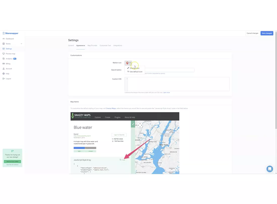Click Use the old version link
Viewport: 277px width, 204px height.
pos(12,165)
